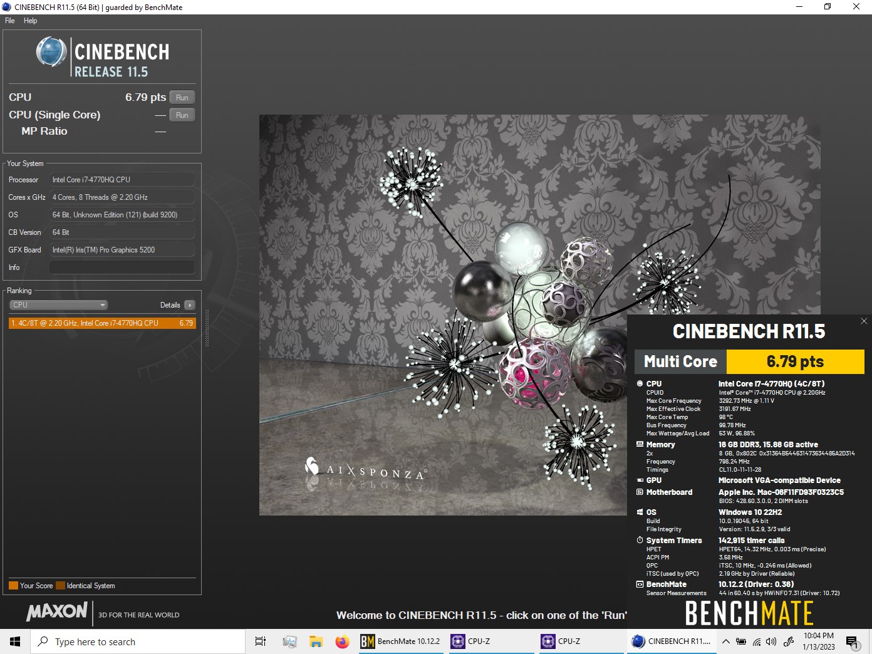This screenshot has height=654, width=872.
Task: Open the File menu
Action: click(10, 21)
